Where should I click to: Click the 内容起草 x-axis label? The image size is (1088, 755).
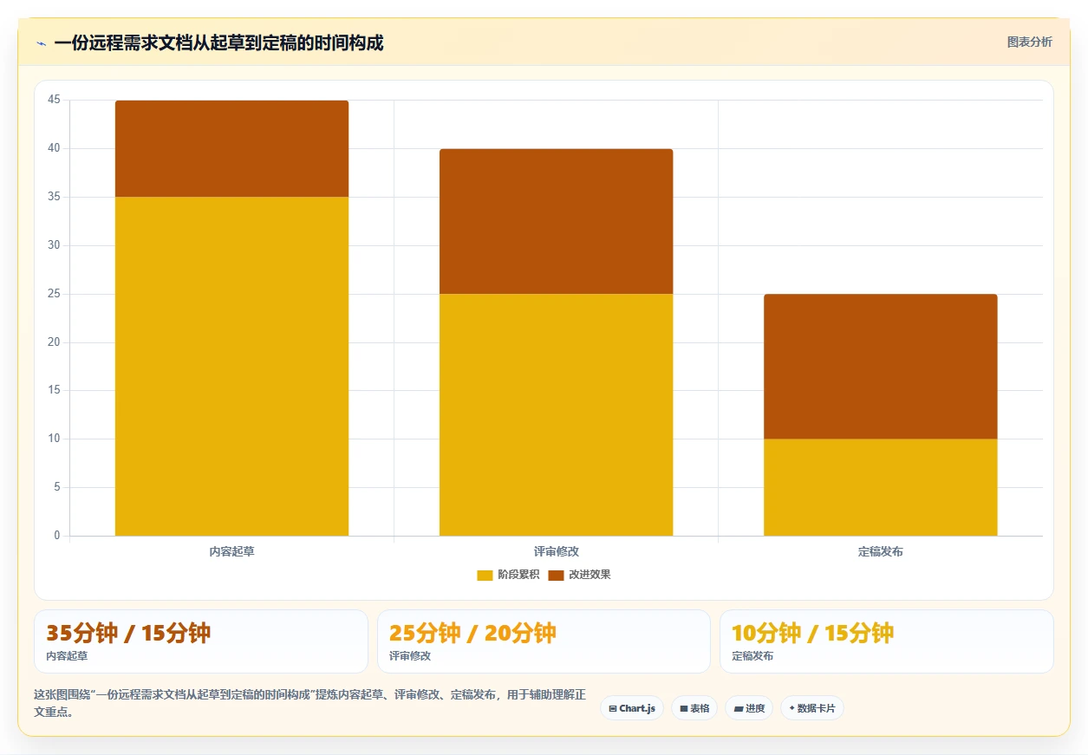[231, 551]
